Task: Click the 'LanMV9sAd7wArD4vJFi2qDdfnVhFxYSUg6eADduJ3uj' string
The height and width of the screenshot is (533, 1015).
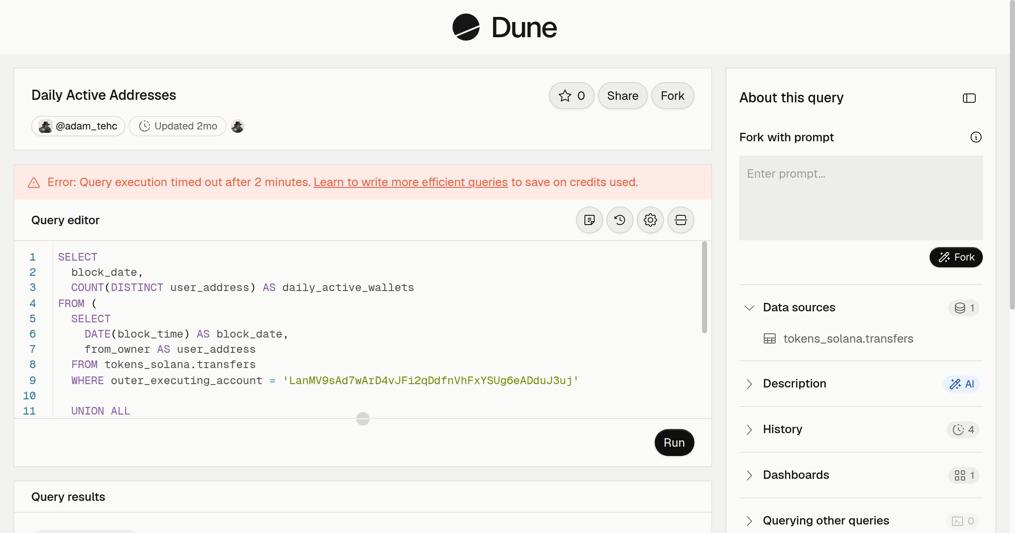Action: coord(430,380)
